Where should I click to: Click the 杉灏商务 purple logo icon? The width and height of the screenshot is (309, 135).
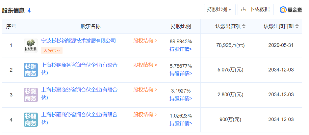[x=31, y=95]
